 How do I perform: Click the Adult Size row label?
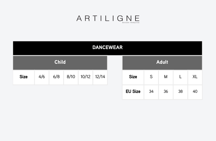[133, 77]
